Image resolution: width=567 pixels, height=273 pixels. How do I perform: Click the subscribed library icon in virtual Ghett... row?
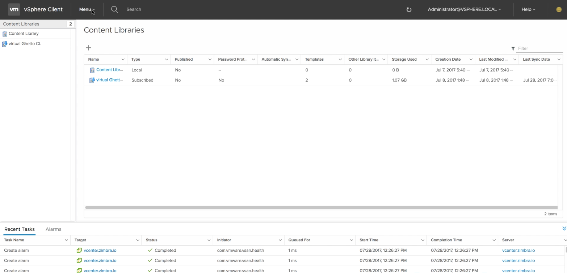tap(92, 80)
